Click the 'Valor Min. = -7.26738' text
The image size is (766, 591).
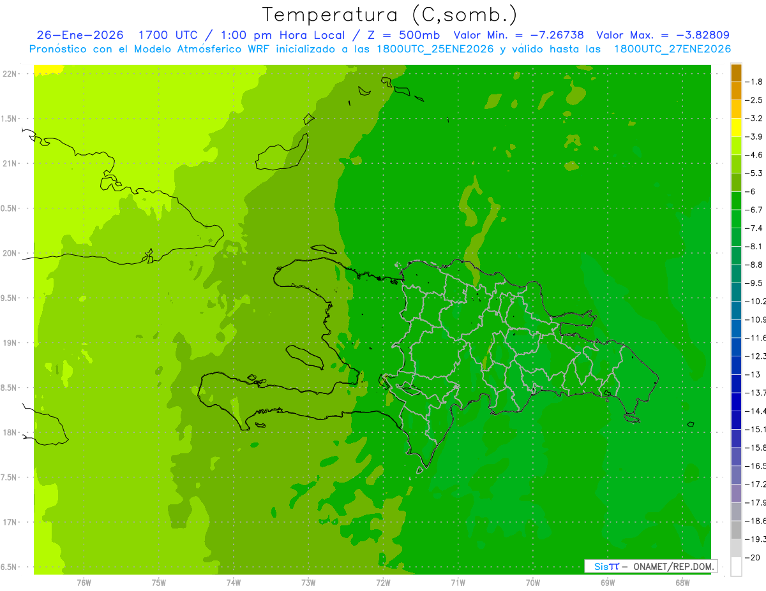518,35
